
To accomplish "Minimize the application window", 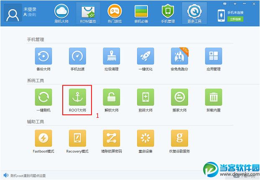I will pyautogui.click(x=244, y=4).
